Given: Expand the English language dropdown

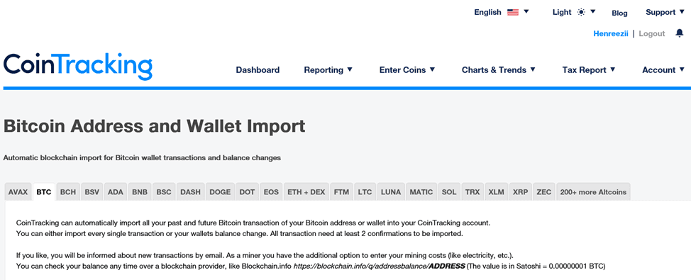Looking at the screenshot, I should point(502,12).
